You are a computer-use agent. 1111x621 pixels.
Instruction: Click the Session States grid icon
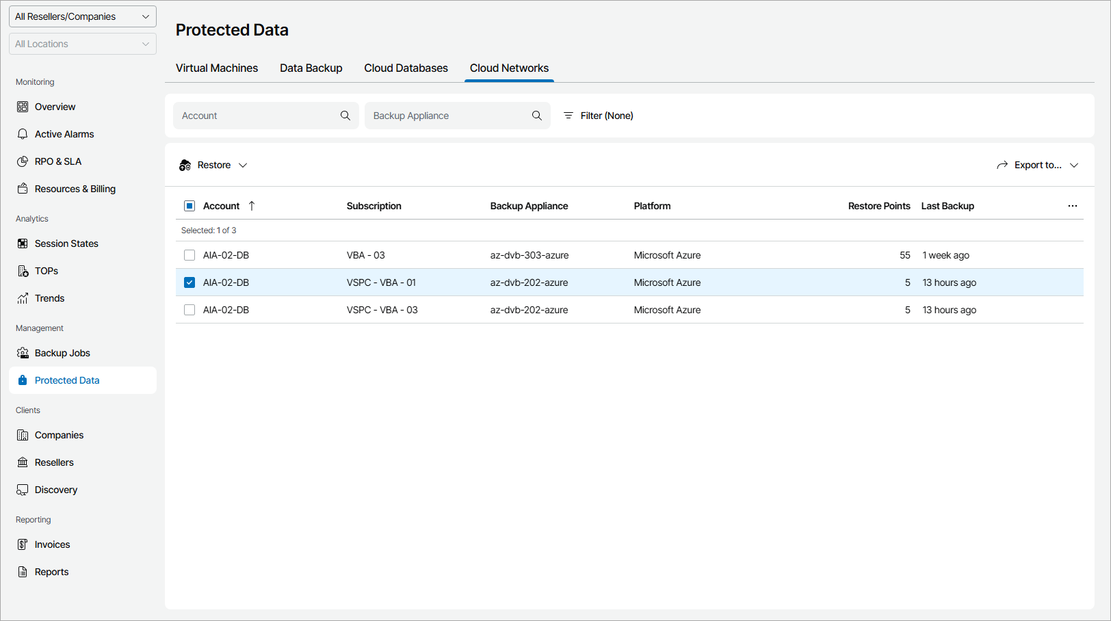[23, 243]
